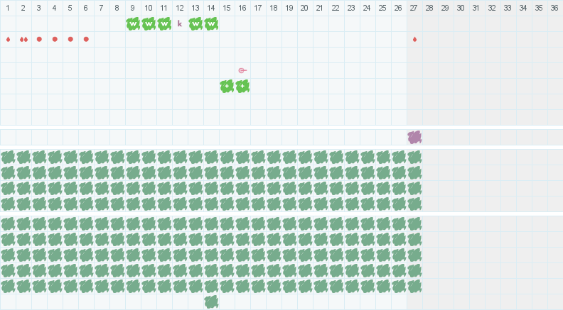Click the pink symbol on day 16
This screenshot has height=310, width=563.
(242, 70)
